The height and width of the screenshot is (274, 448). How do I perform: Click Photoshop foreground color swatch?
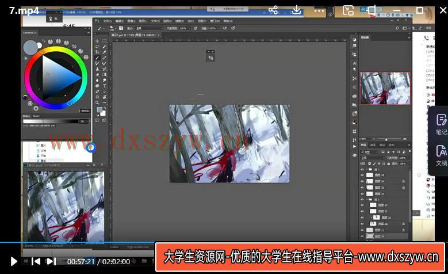tap(99, 109)
